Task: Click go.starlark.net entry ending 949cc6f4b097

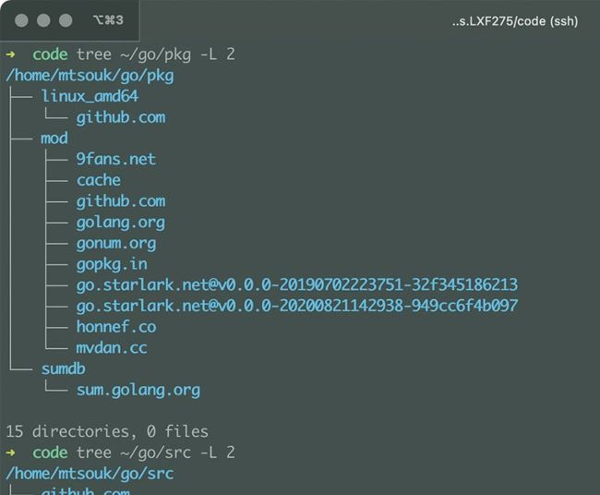Action: click(x=297, y=306)
